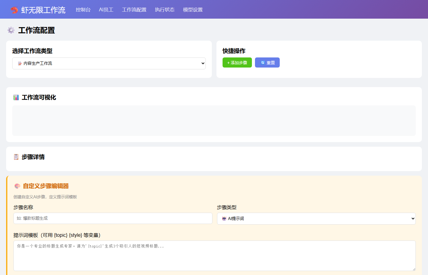The height and width of the screenshot is (275, 428).
Task: Open the 步骤类型 dropdown showing AI提示词
Action: pyautogui.click(x=316, y=218)
